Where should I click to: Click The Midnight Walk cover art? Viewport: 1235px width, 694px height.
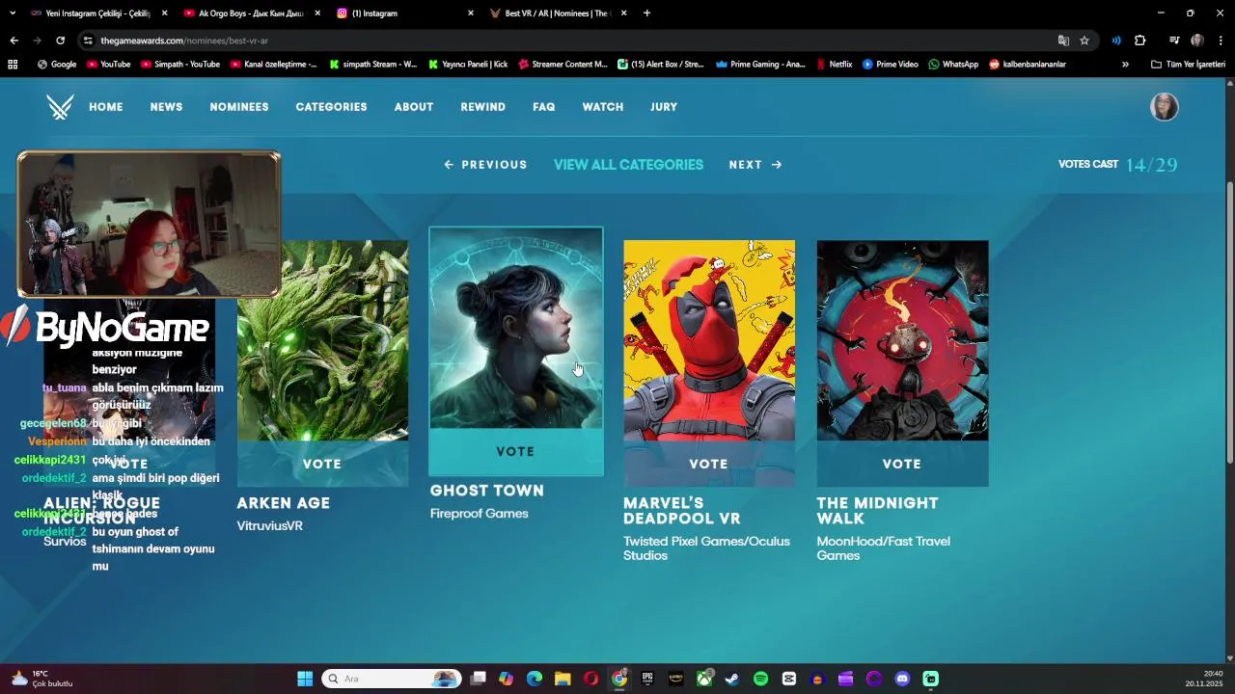point(903,340)
